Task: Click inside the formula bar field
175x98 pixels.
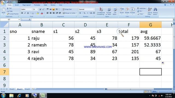Action: [102, 20]
